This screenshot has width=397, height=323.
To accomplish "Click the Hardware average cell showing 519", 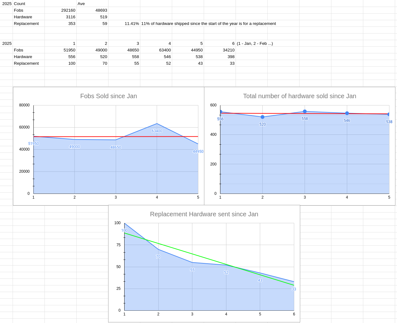I will point(92,17).
